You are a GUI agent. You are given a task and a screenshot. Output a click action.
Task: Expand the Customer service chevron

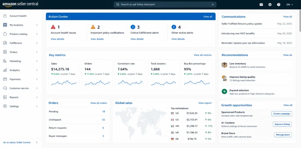(37, 88)
